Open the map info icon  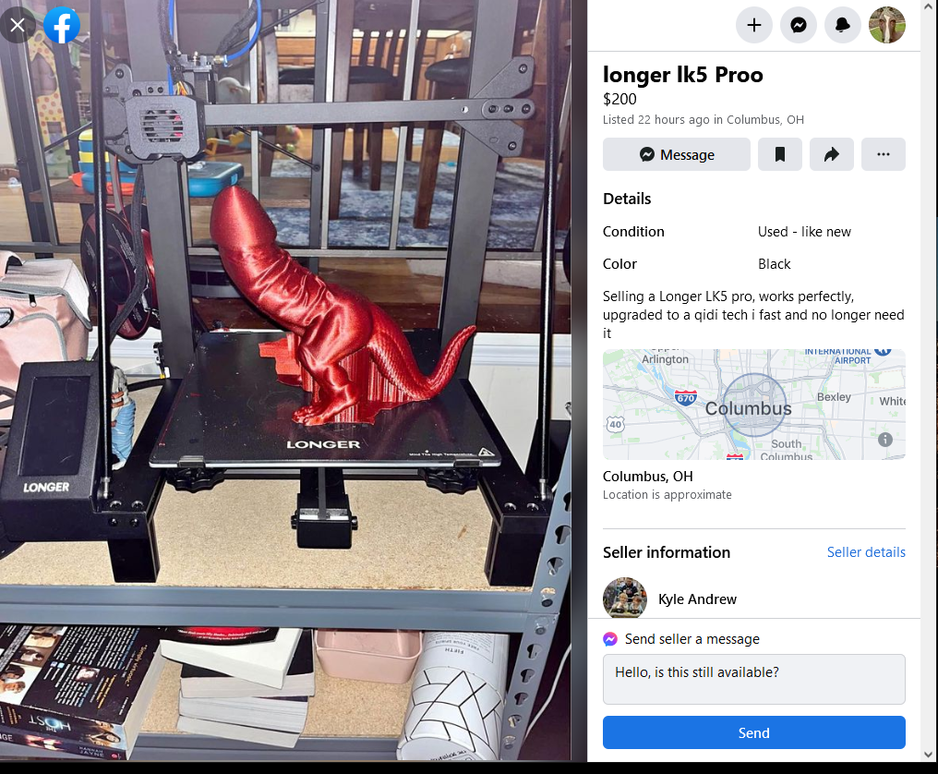(x=884, y=440)
